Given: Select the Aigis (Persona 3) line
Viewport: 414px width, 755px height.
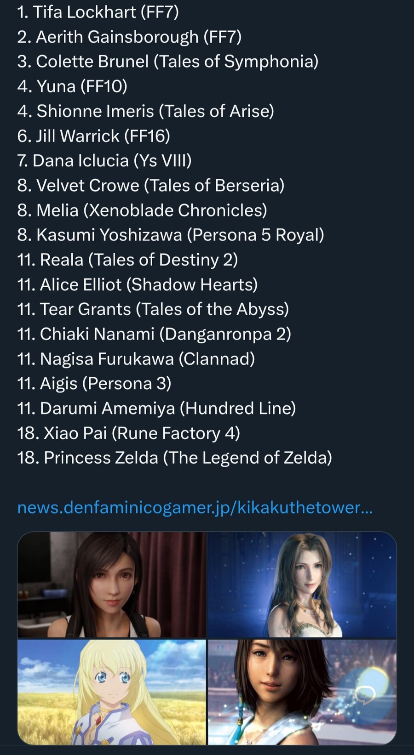Looking at the screenshot, I should (x=94, y=384).
